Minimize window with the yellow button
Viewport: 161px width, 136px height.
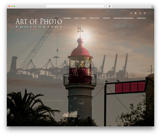point(12,6)
